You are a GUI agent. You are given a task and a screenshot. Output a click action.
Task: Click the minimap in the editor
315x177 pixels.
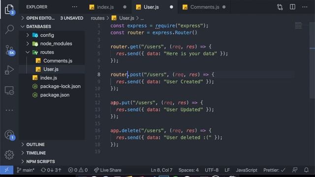pos(299,26)
